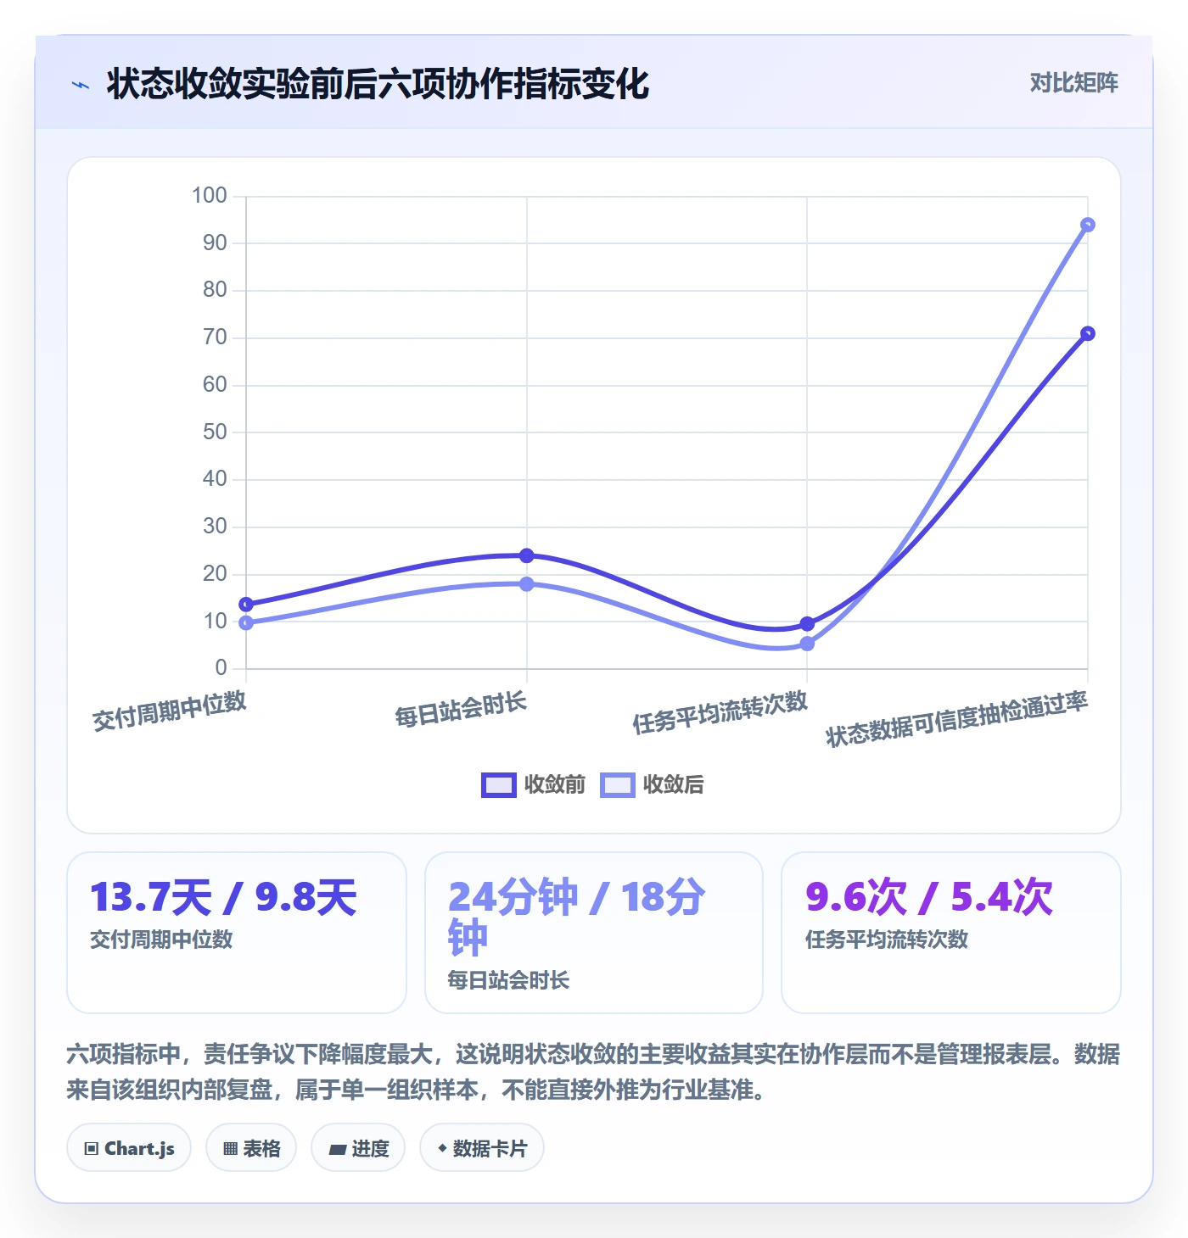Open the 24分钟 / 18分钟 data card

click(594, 933)
